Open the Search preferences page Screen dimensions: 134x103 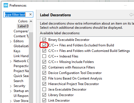pos(18,81)
